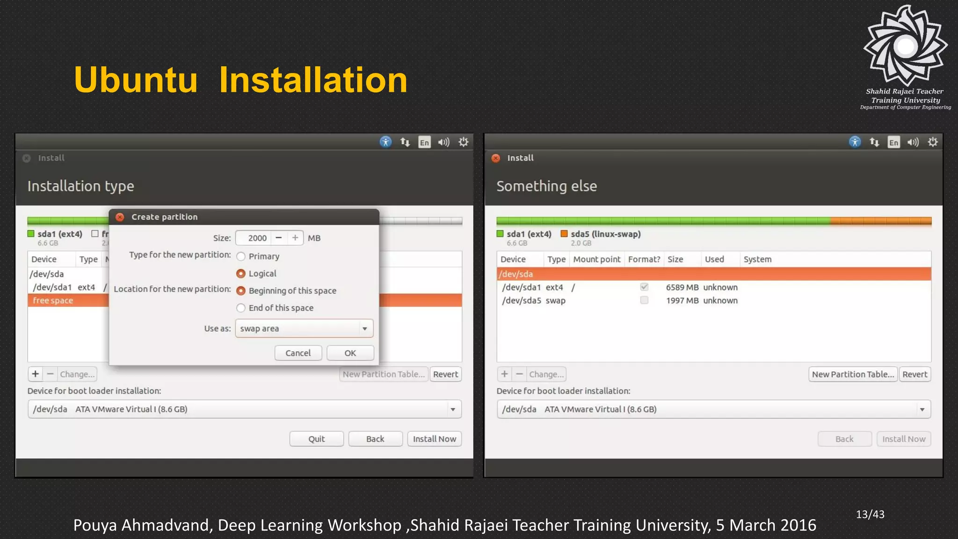This screenshot has height=539, width=958.
Task: Select /dev/sda row in left partition list
Action: point(68,274)
